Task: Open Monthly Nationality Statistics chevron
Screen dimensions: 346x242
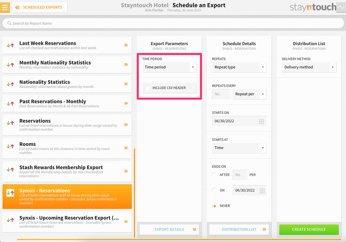Action: [x=126, y=64]
